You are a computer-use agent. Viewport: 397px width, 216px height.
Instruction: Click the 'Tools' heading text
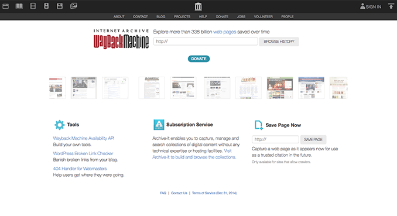coord(73,125)
